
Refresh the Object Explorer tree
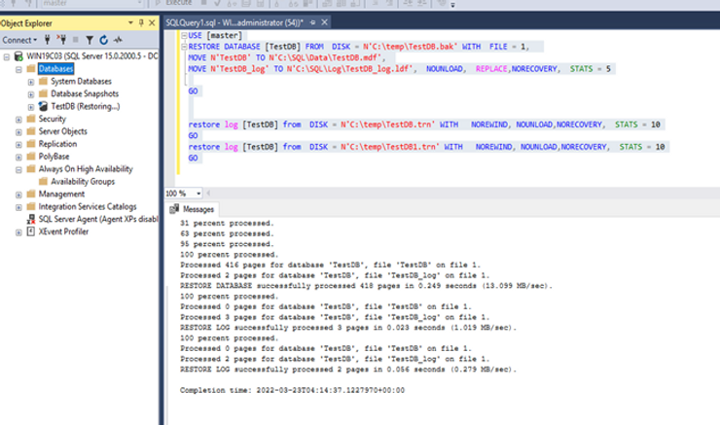[x=104, y=40]
